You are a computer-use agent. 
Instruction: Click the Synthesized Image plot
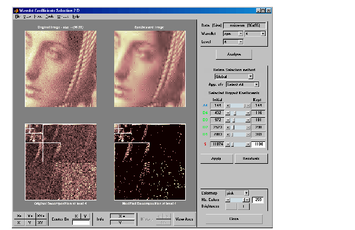(150, 69)
